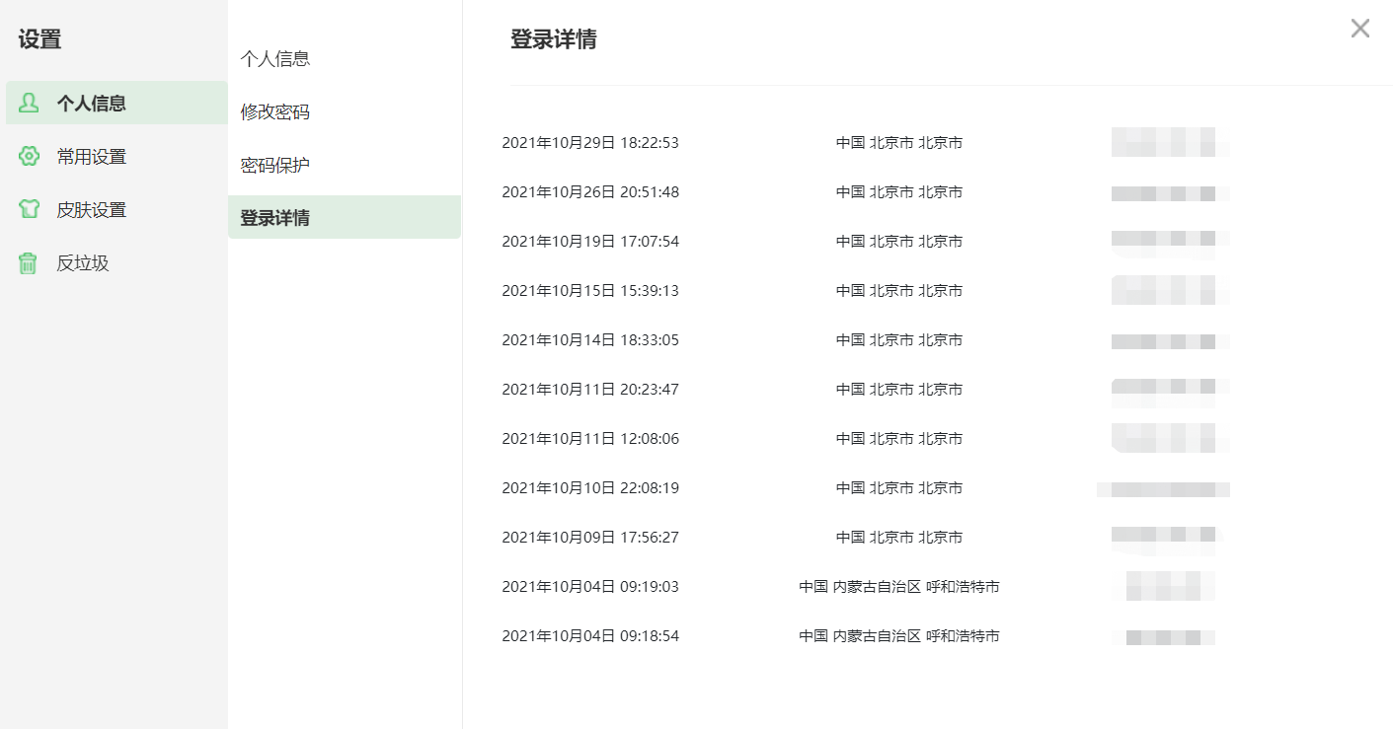Select the 2021年10月15日 15:39:13 login entry
Screen dimensions: 1393x729
[590, 290]
